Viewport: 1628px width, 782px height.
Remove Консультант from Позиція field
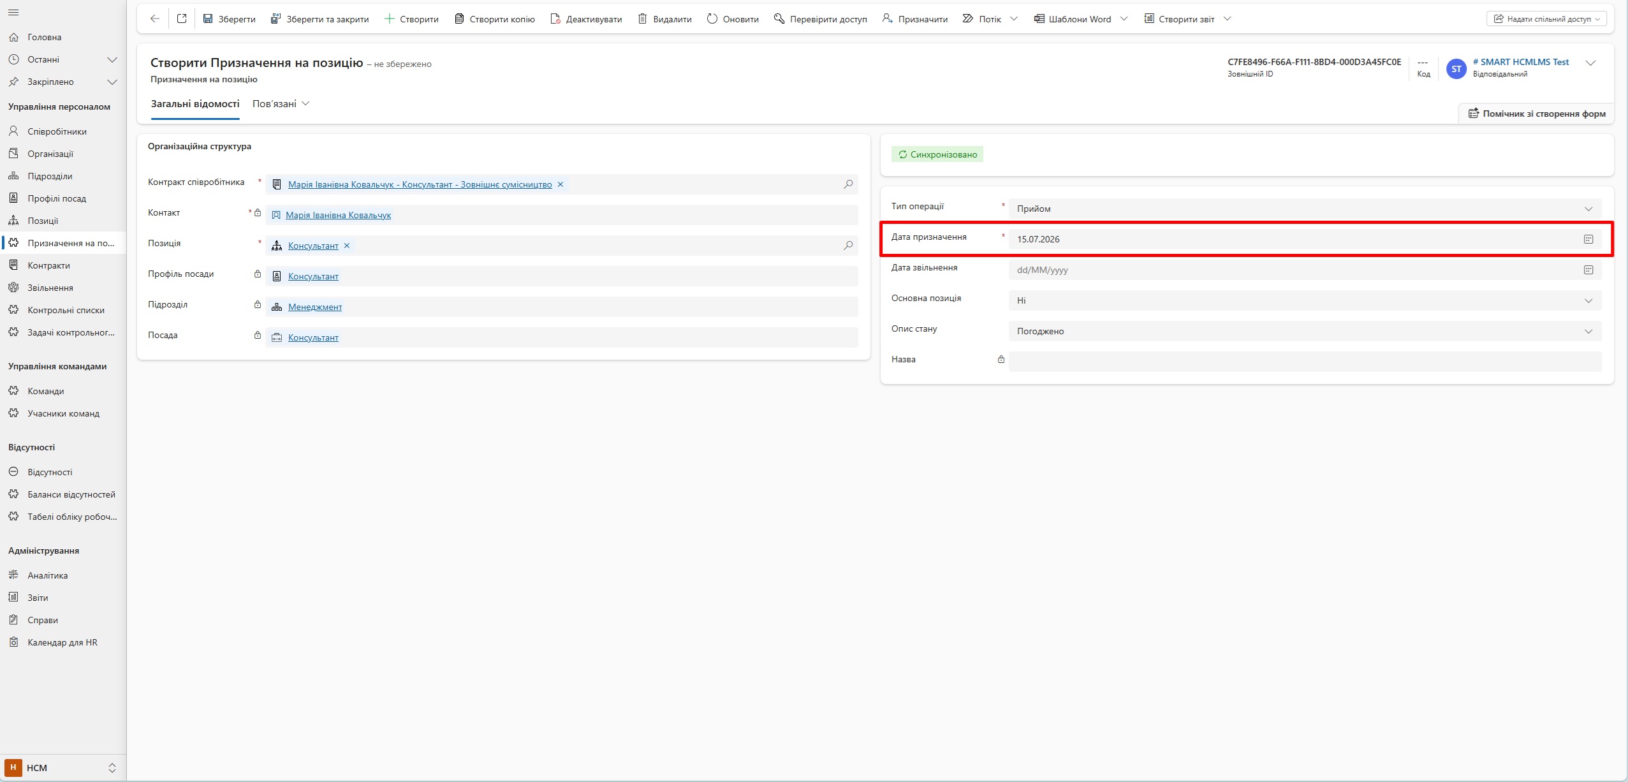(347, 246)
